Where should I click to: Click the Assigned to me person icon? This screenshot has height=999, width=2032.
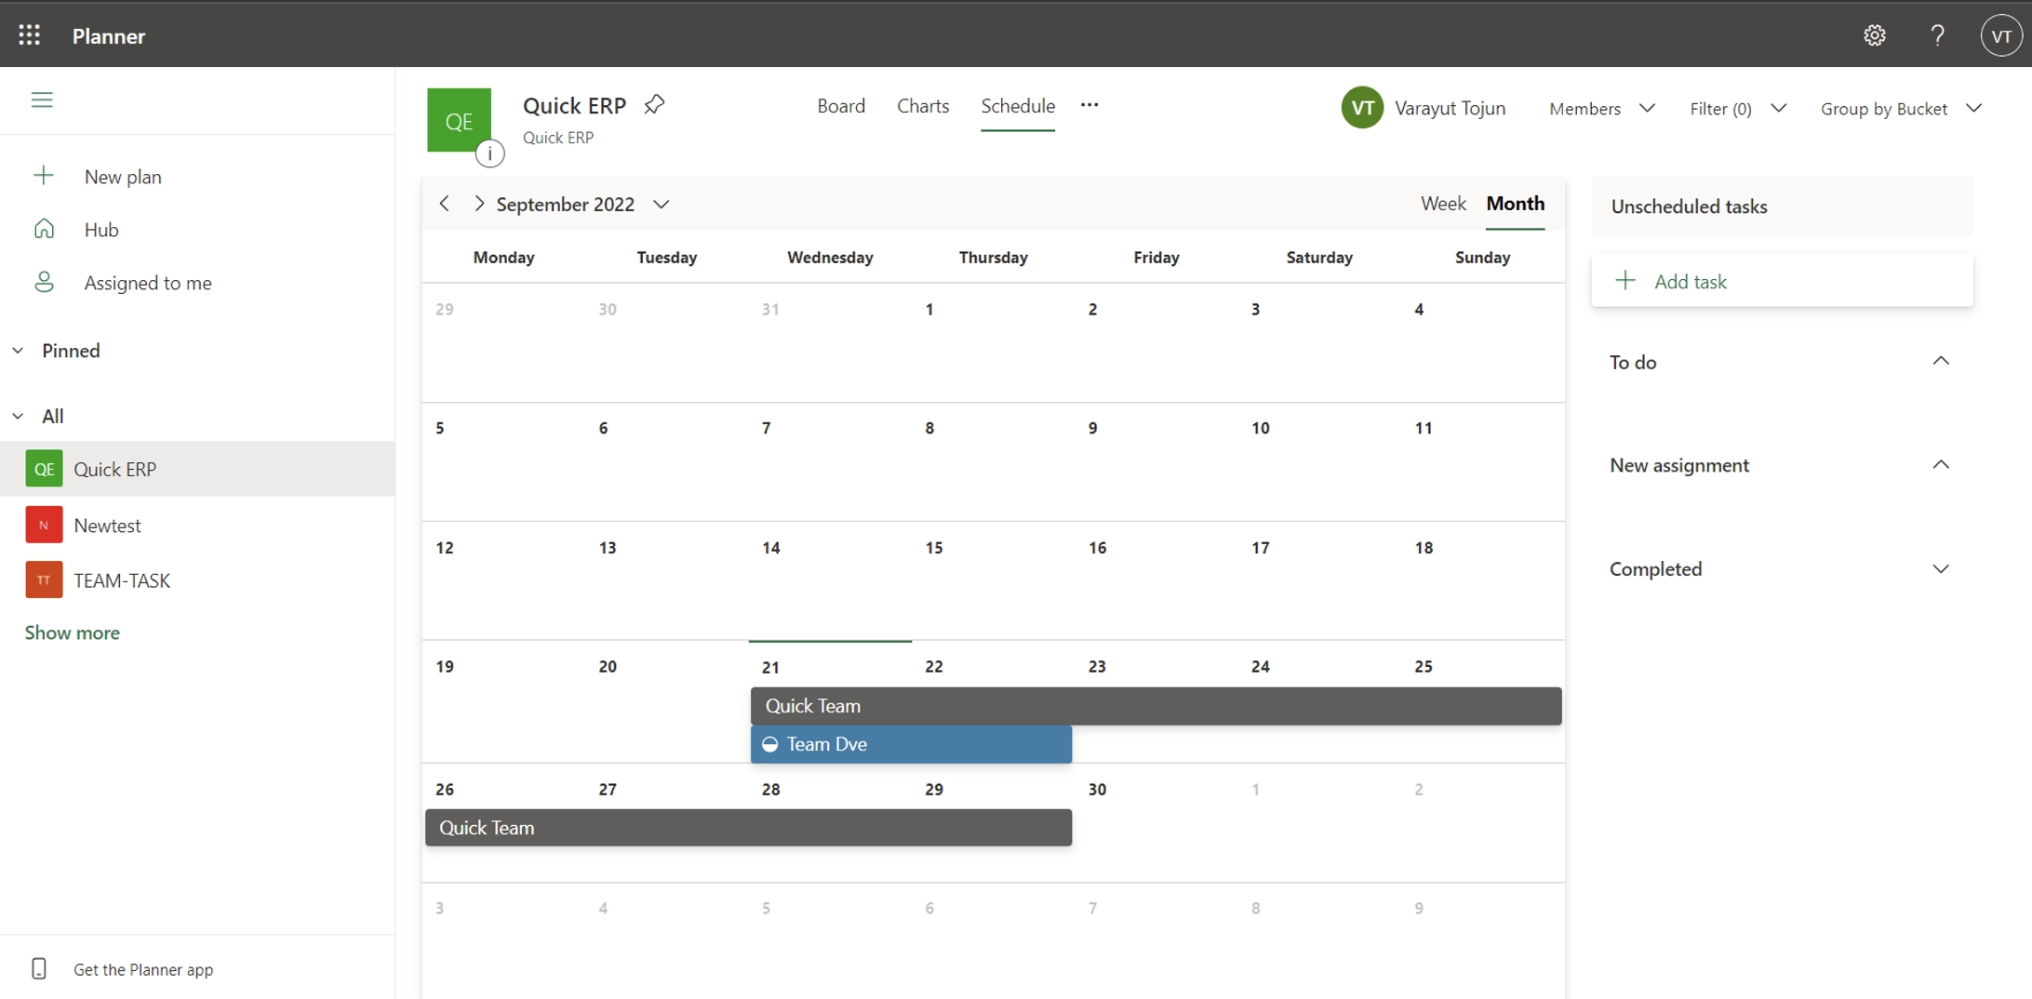[x=44, y=282]
